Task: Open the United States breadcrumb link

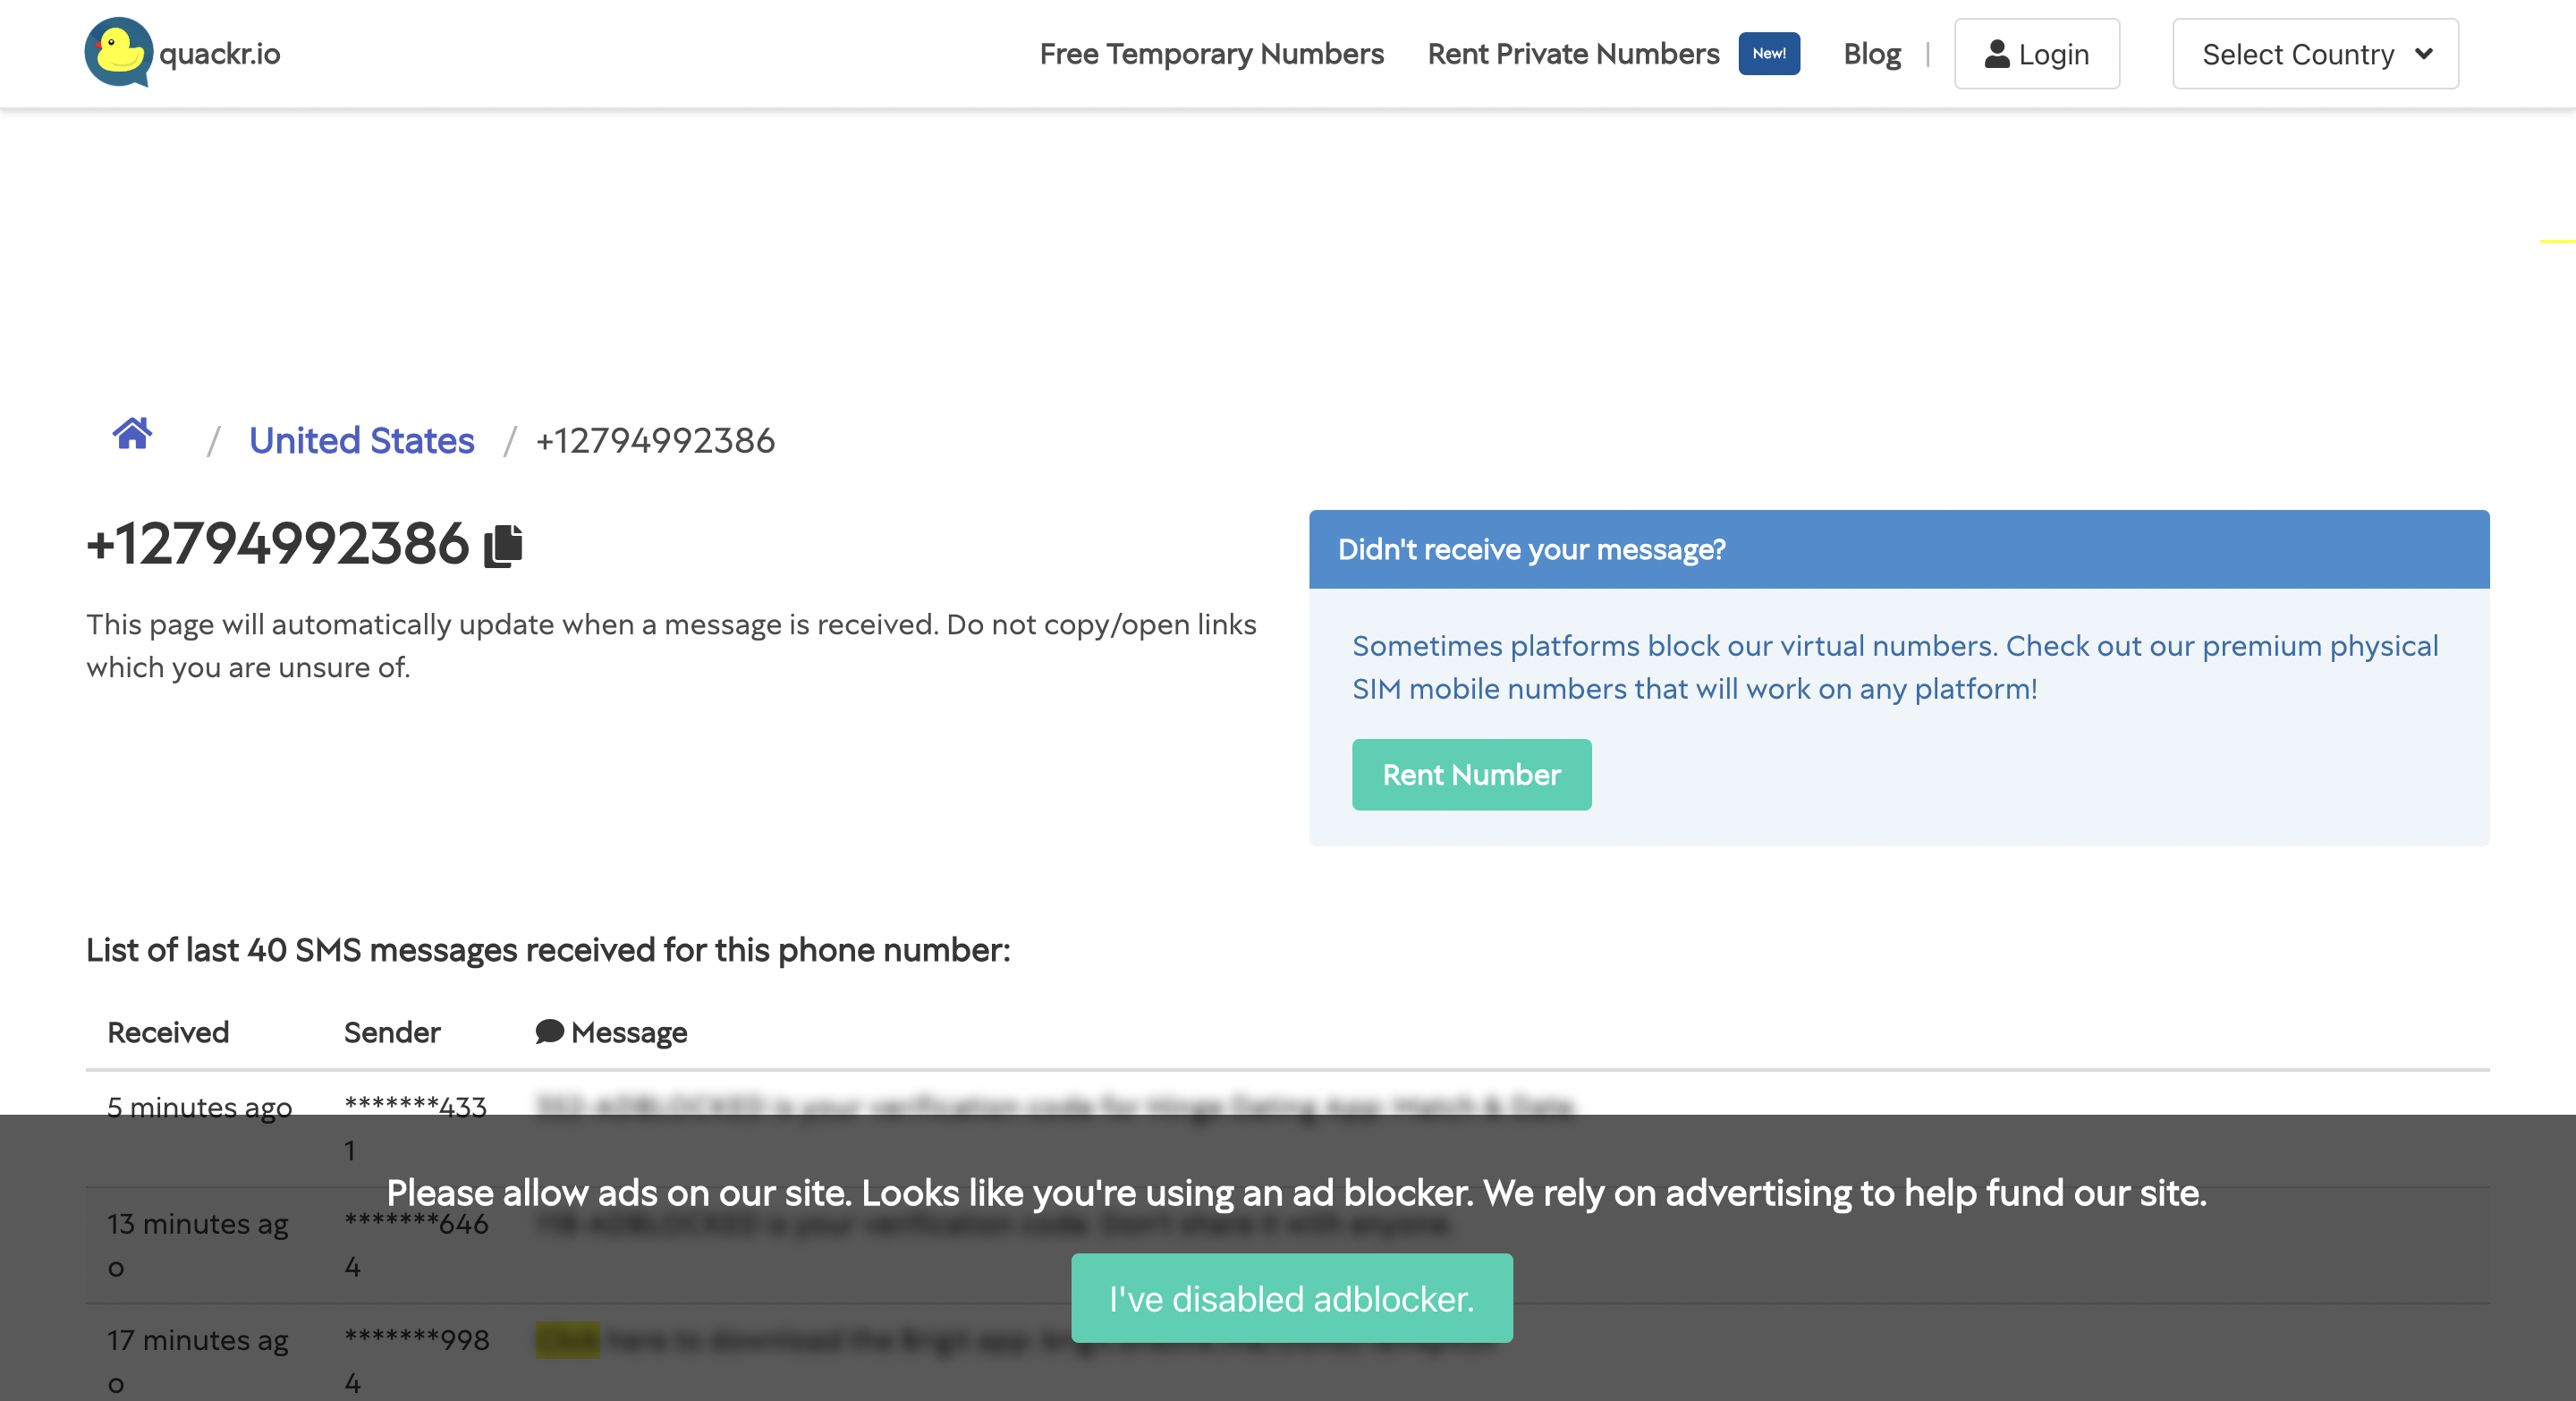Action: (361, 440)
